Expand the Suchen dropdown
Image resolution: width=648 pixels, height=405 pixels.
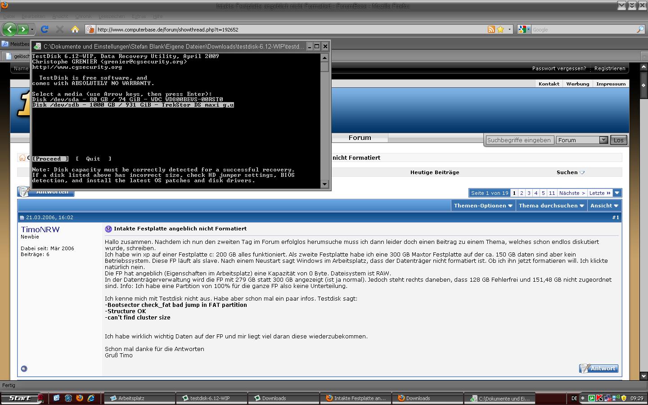(571, 172)
